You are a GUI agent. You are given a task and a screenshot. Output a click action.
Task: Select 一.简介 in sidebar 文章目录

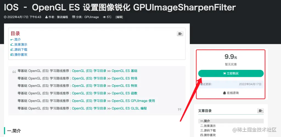point(231,121)
